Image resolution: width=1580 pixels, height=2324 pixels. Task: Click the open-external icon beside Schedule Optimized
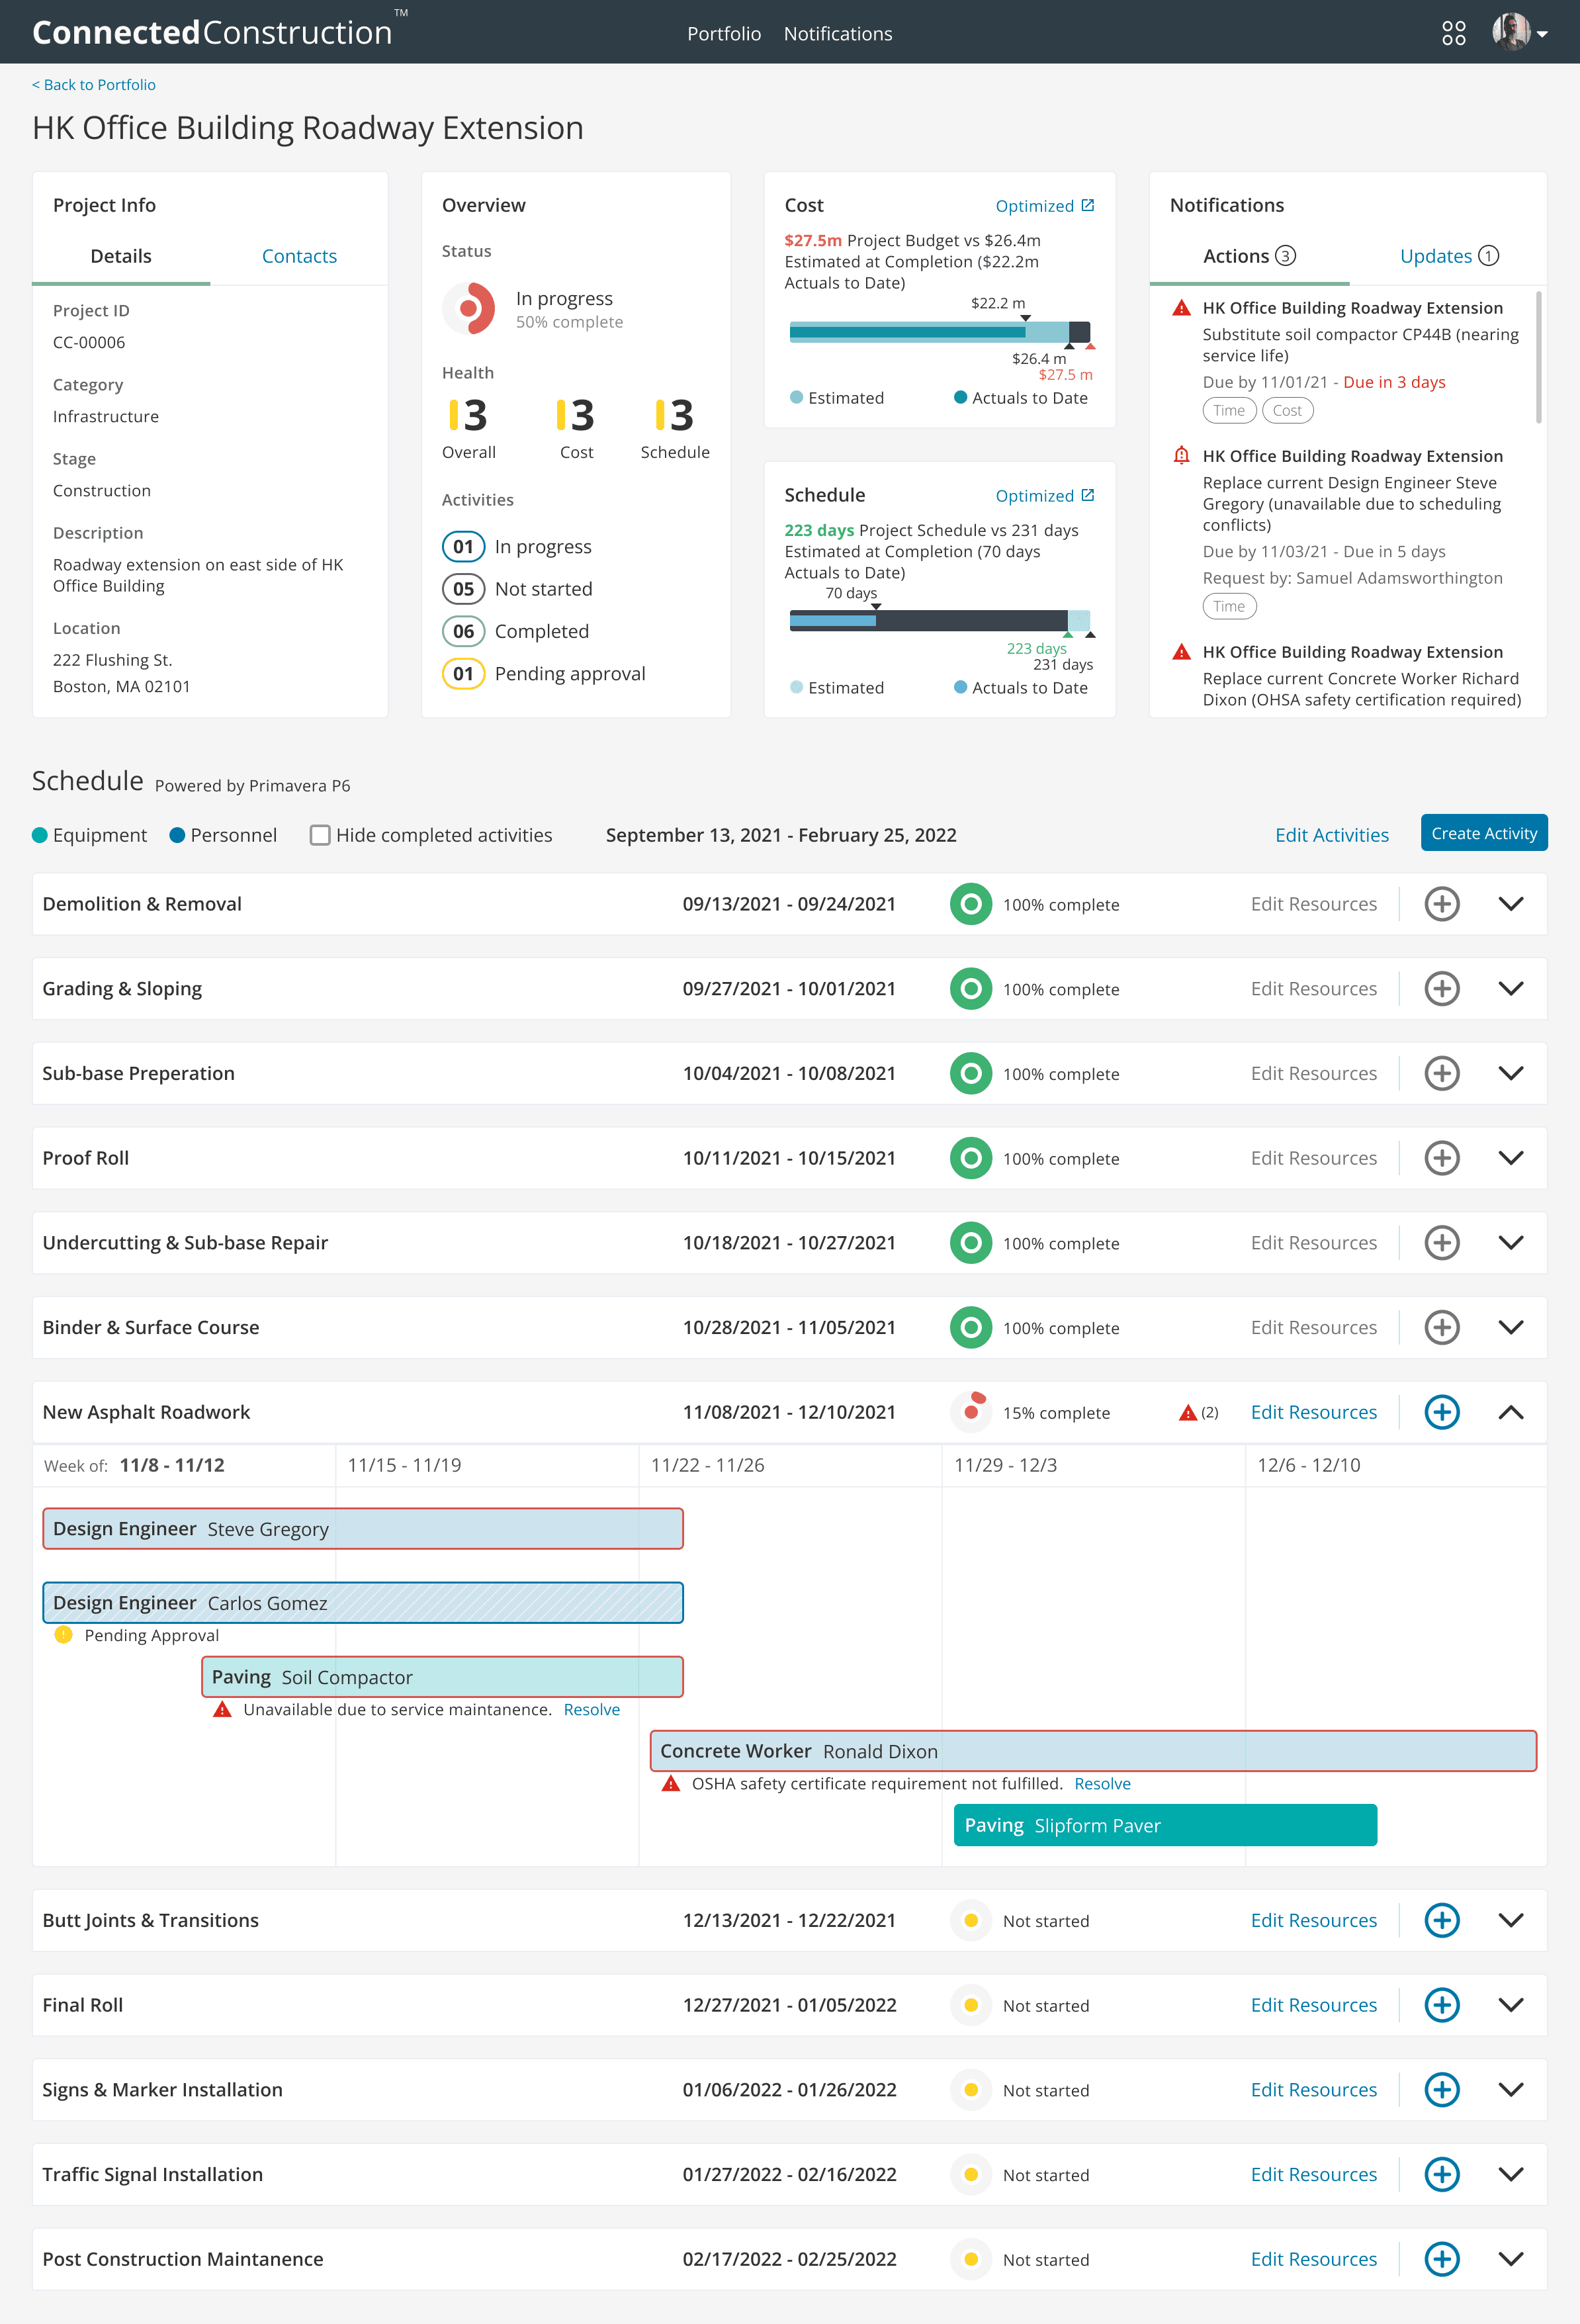click(1088, 495)
